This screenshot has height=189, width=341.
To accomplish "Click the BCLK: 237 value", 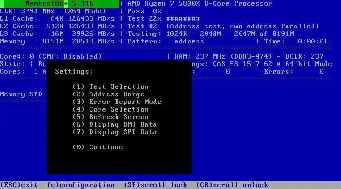I will [304, 56].
